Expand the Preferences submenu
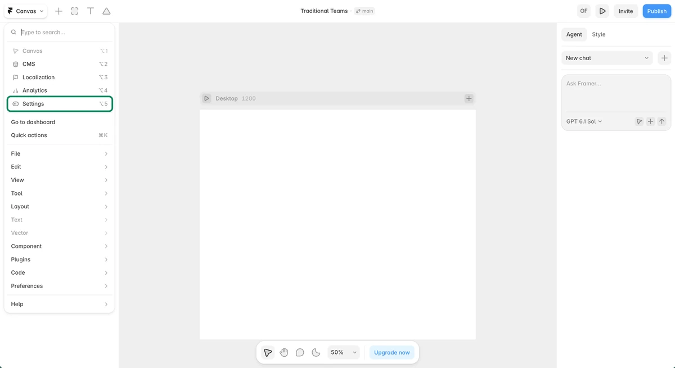 (x=59, y=286)
